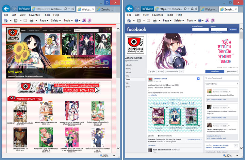Expand Tools command dropdown in left window

68,20
